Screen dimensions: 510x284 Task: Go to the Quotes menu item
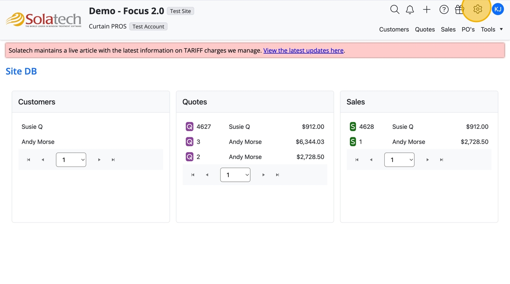[x=425, y=29]
